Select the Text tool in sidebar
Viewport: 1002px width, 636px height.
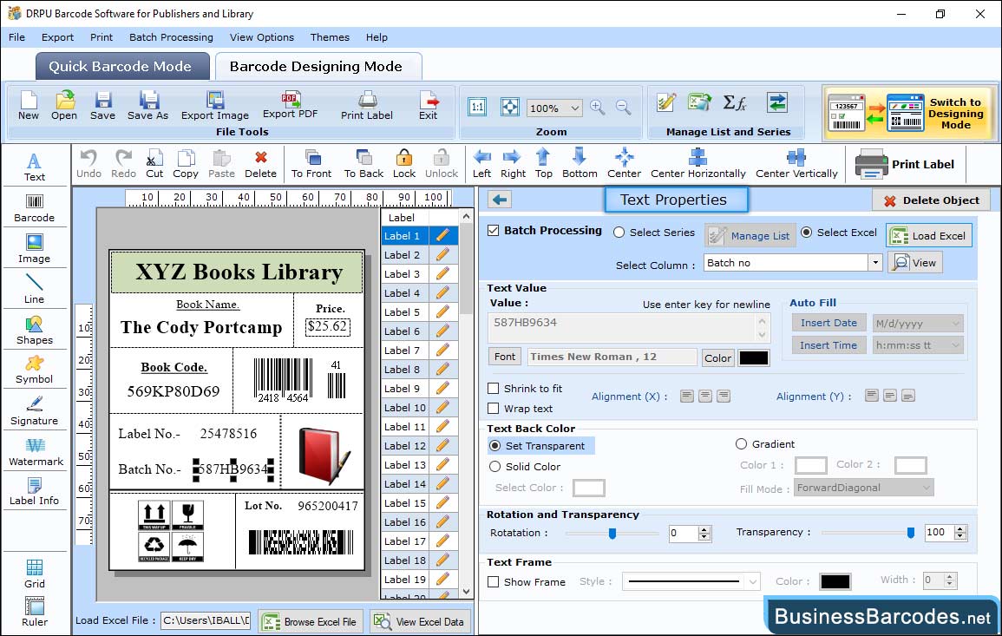(35, 167)
